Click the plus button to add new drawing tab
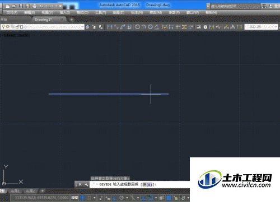The image size is (280, 202). 71,20
